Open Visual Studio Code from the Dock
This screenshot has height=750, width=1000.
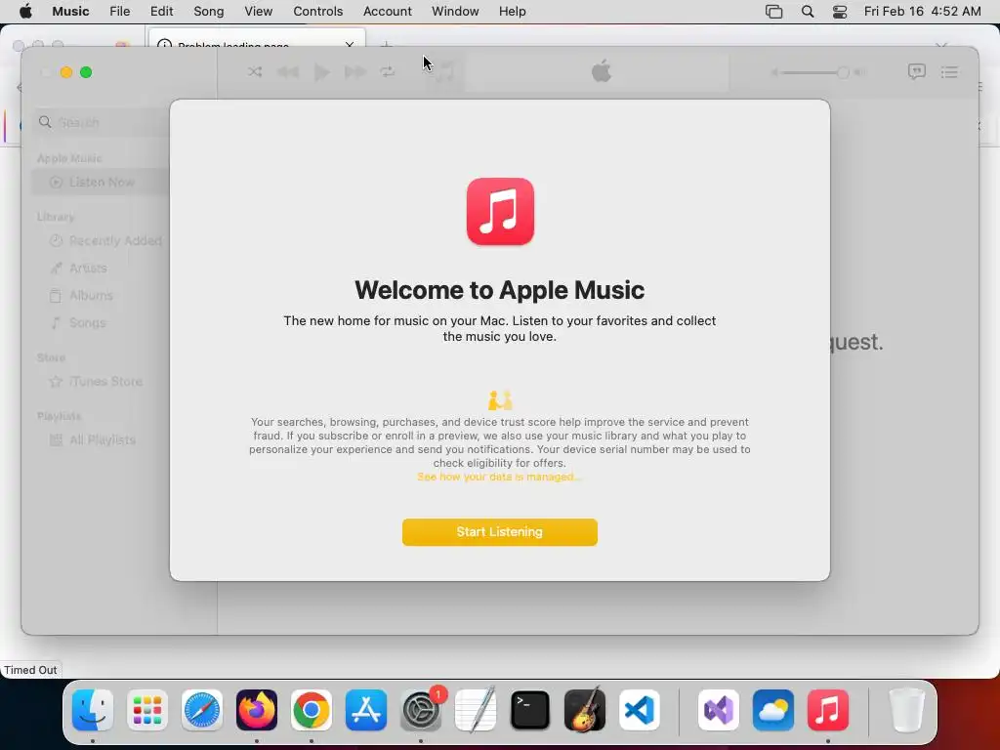(640, 710)
